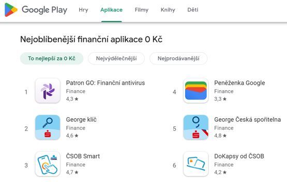Switch to the Hry tab
Screen dimensions: 287x191
point(83,10)
